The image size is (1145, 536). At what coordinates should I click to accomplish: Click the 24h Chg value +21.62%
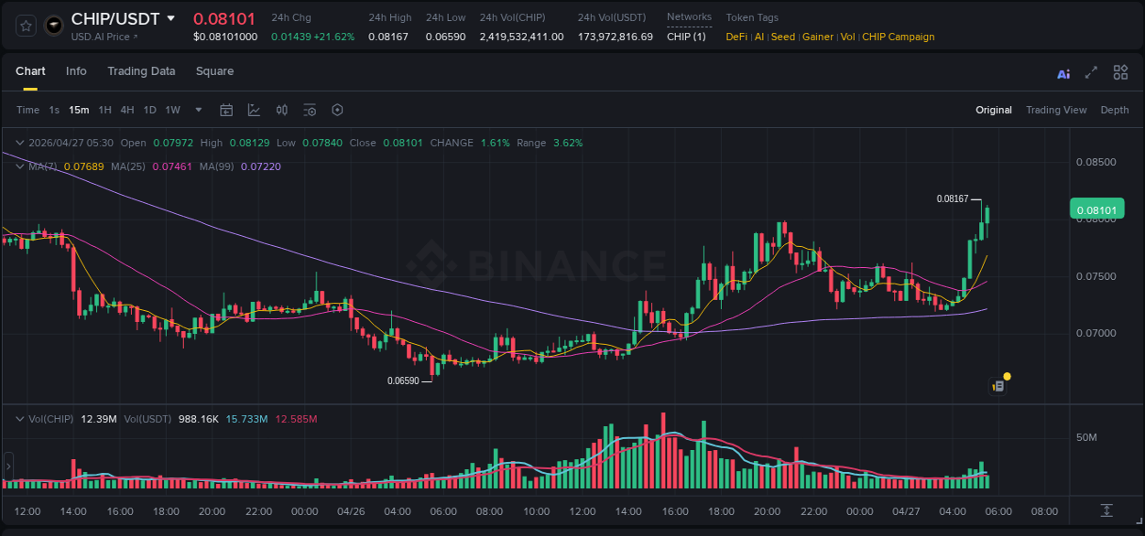pos(334,37)
